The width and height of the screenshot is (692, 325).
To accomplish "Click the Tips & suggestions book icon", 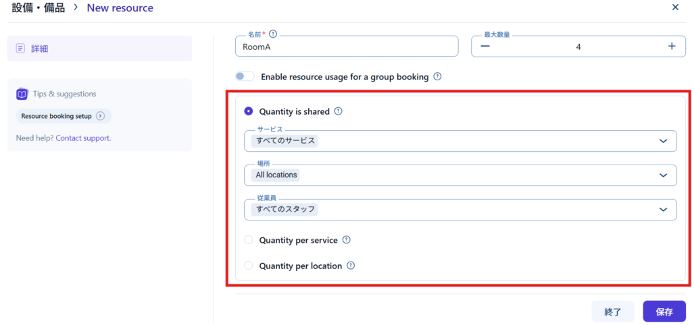I will tap(22, 94).
